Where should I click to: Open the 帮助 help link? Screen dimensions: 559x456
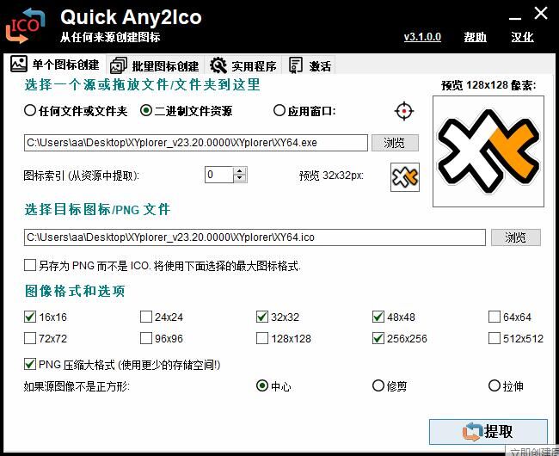(475, 37)
